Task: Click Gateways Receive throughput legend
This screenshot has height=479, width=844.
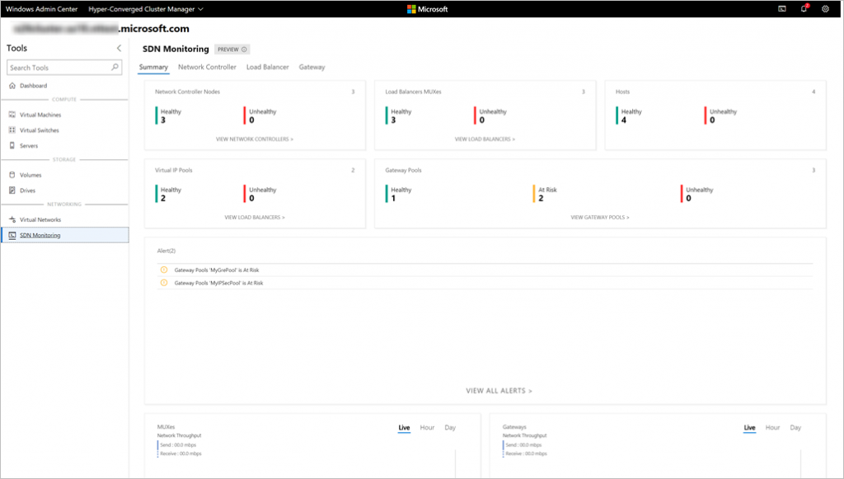Action: (x=525, y=453)
